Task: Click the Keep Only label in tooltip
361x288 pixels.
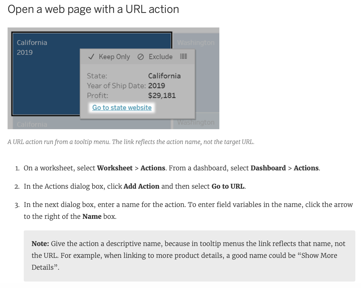Action: (x=114, y=57)
